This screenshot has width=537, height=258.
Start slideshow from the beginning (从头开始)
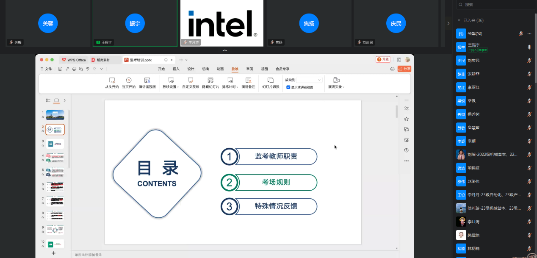click(x=112, y=83)
